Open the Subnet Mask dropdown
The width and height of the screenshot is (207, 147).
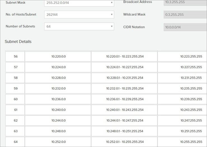tap(80, 3)
